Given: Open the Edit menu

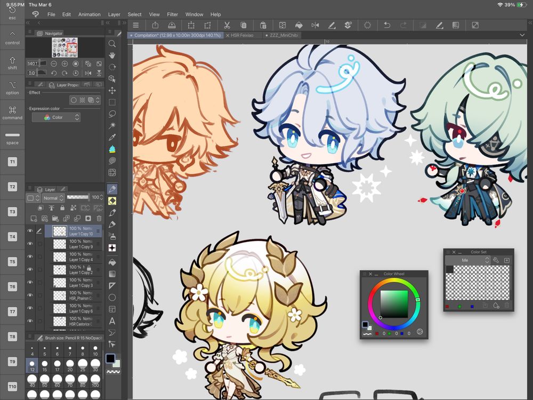Looking at the screenshot, I should [x=66, y=14].
